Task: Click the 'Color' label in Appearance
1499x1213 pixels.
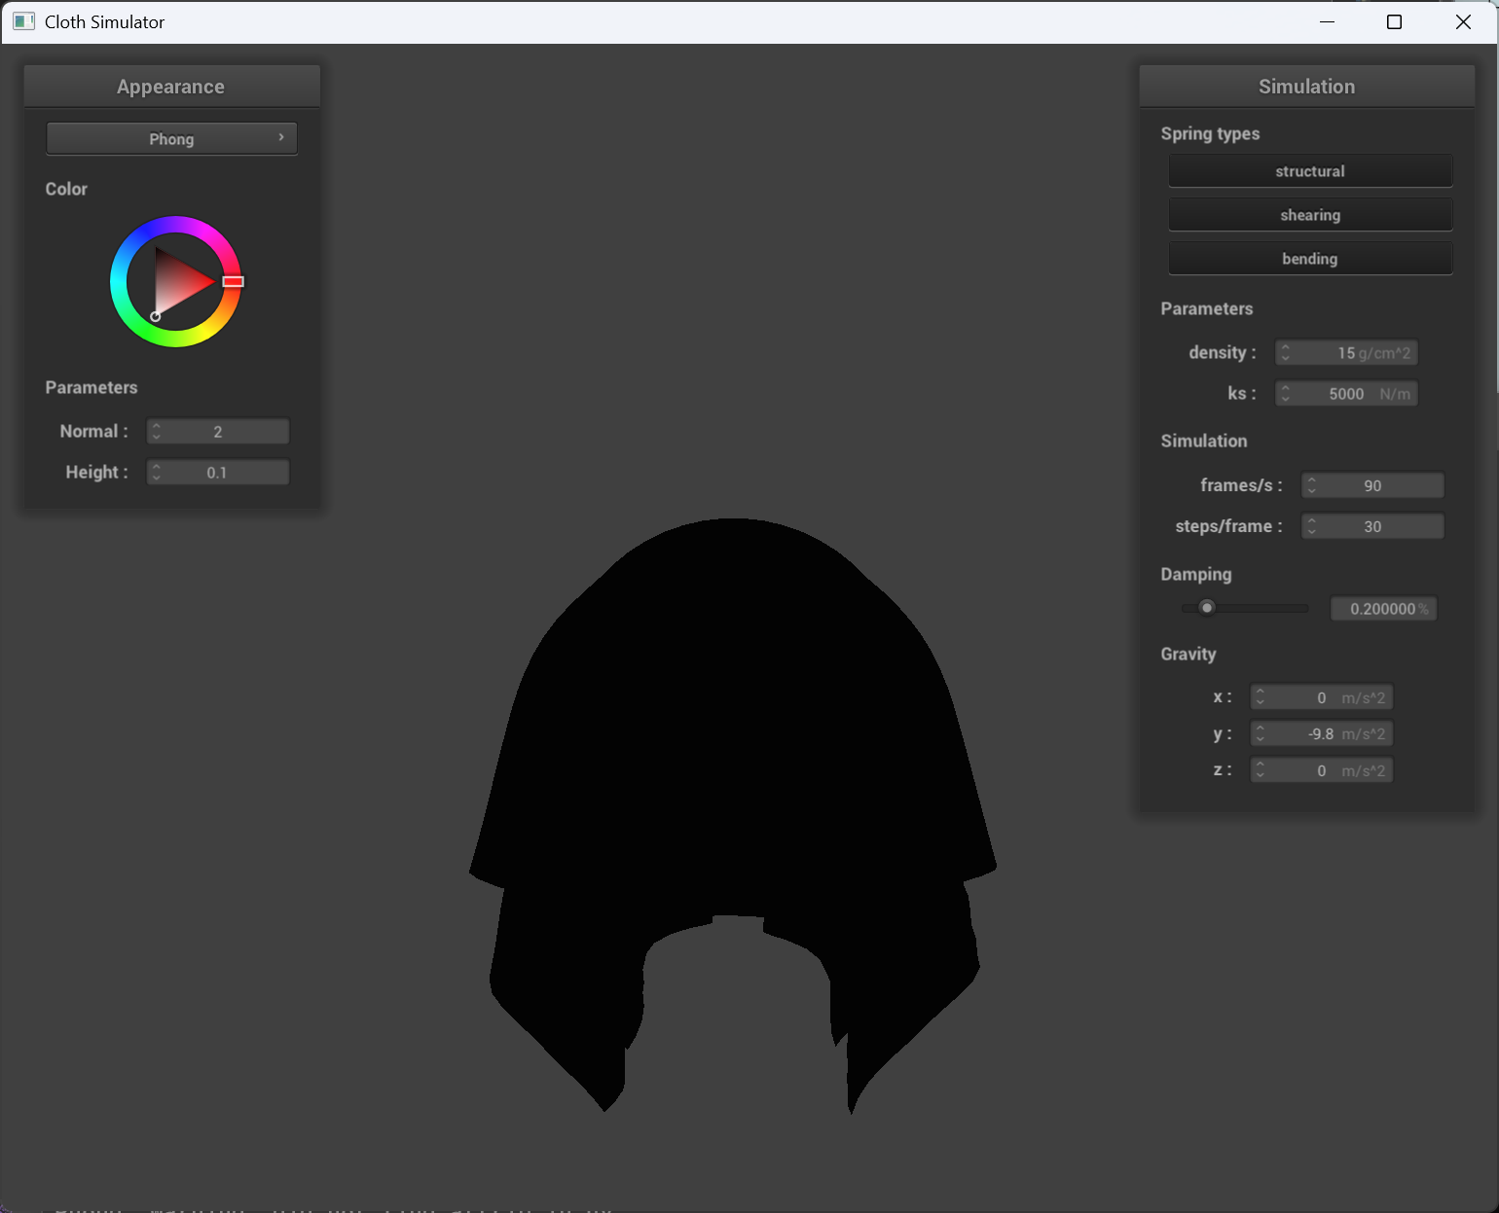Action: [x=66, y=189]
